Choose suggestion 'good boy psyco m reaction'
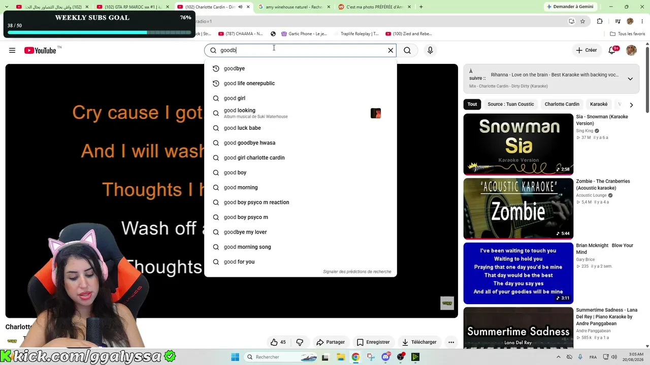This screenshot has width=650, height=365. pos(300,202)
